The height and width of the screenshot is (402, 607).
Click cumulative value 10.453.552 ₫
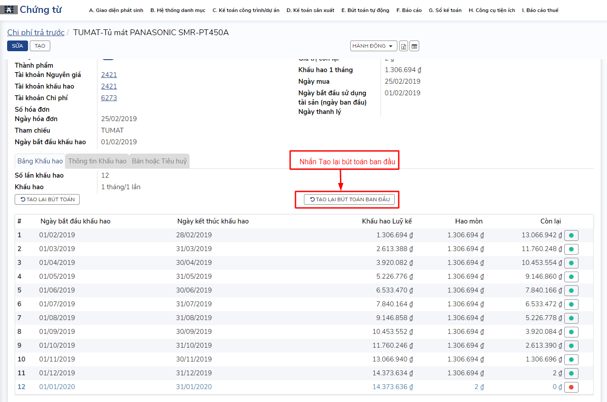(393, 332)
